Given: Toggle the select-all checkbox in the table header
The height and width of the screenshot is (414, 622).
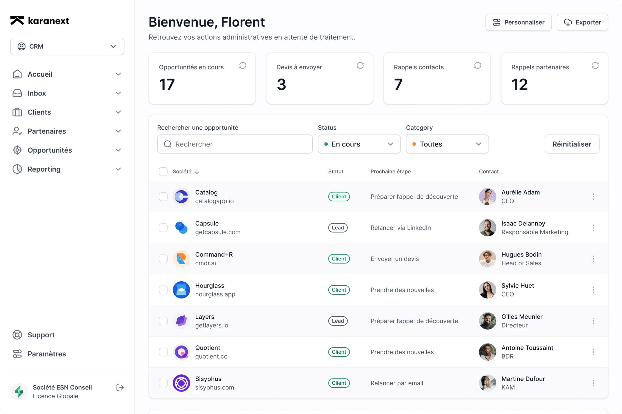Looking at the screenshot, I should tap(163, 171).
